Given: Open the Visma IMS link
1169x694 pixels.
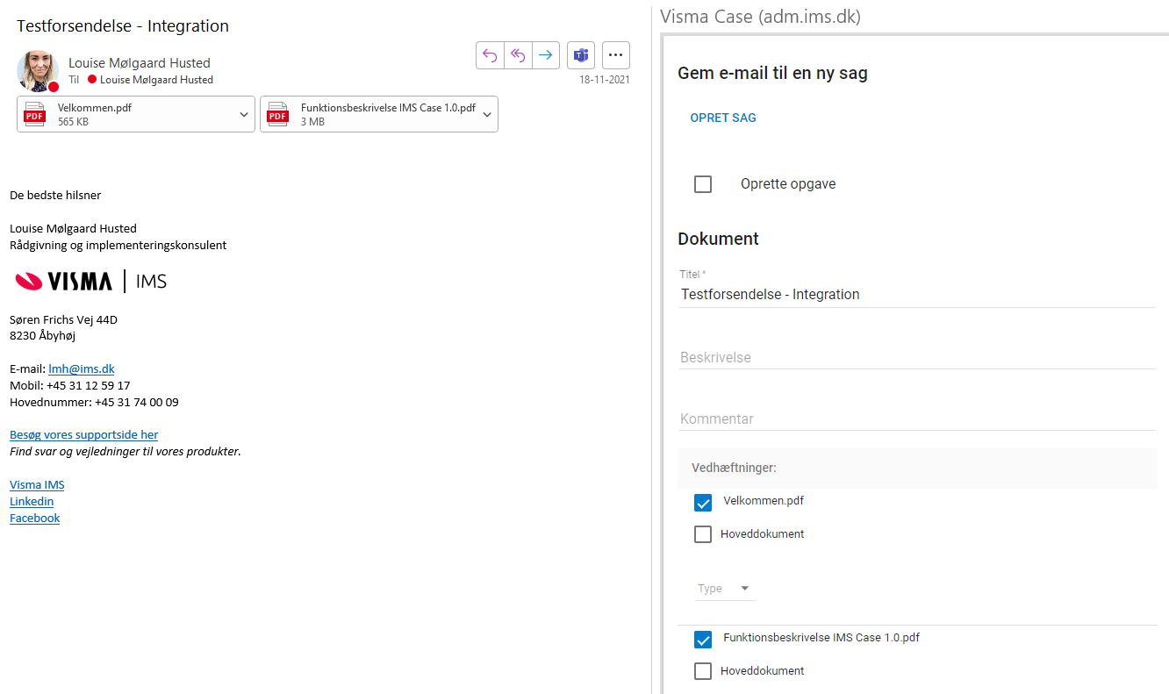Looking at the screenshot, I should (37, 485).
